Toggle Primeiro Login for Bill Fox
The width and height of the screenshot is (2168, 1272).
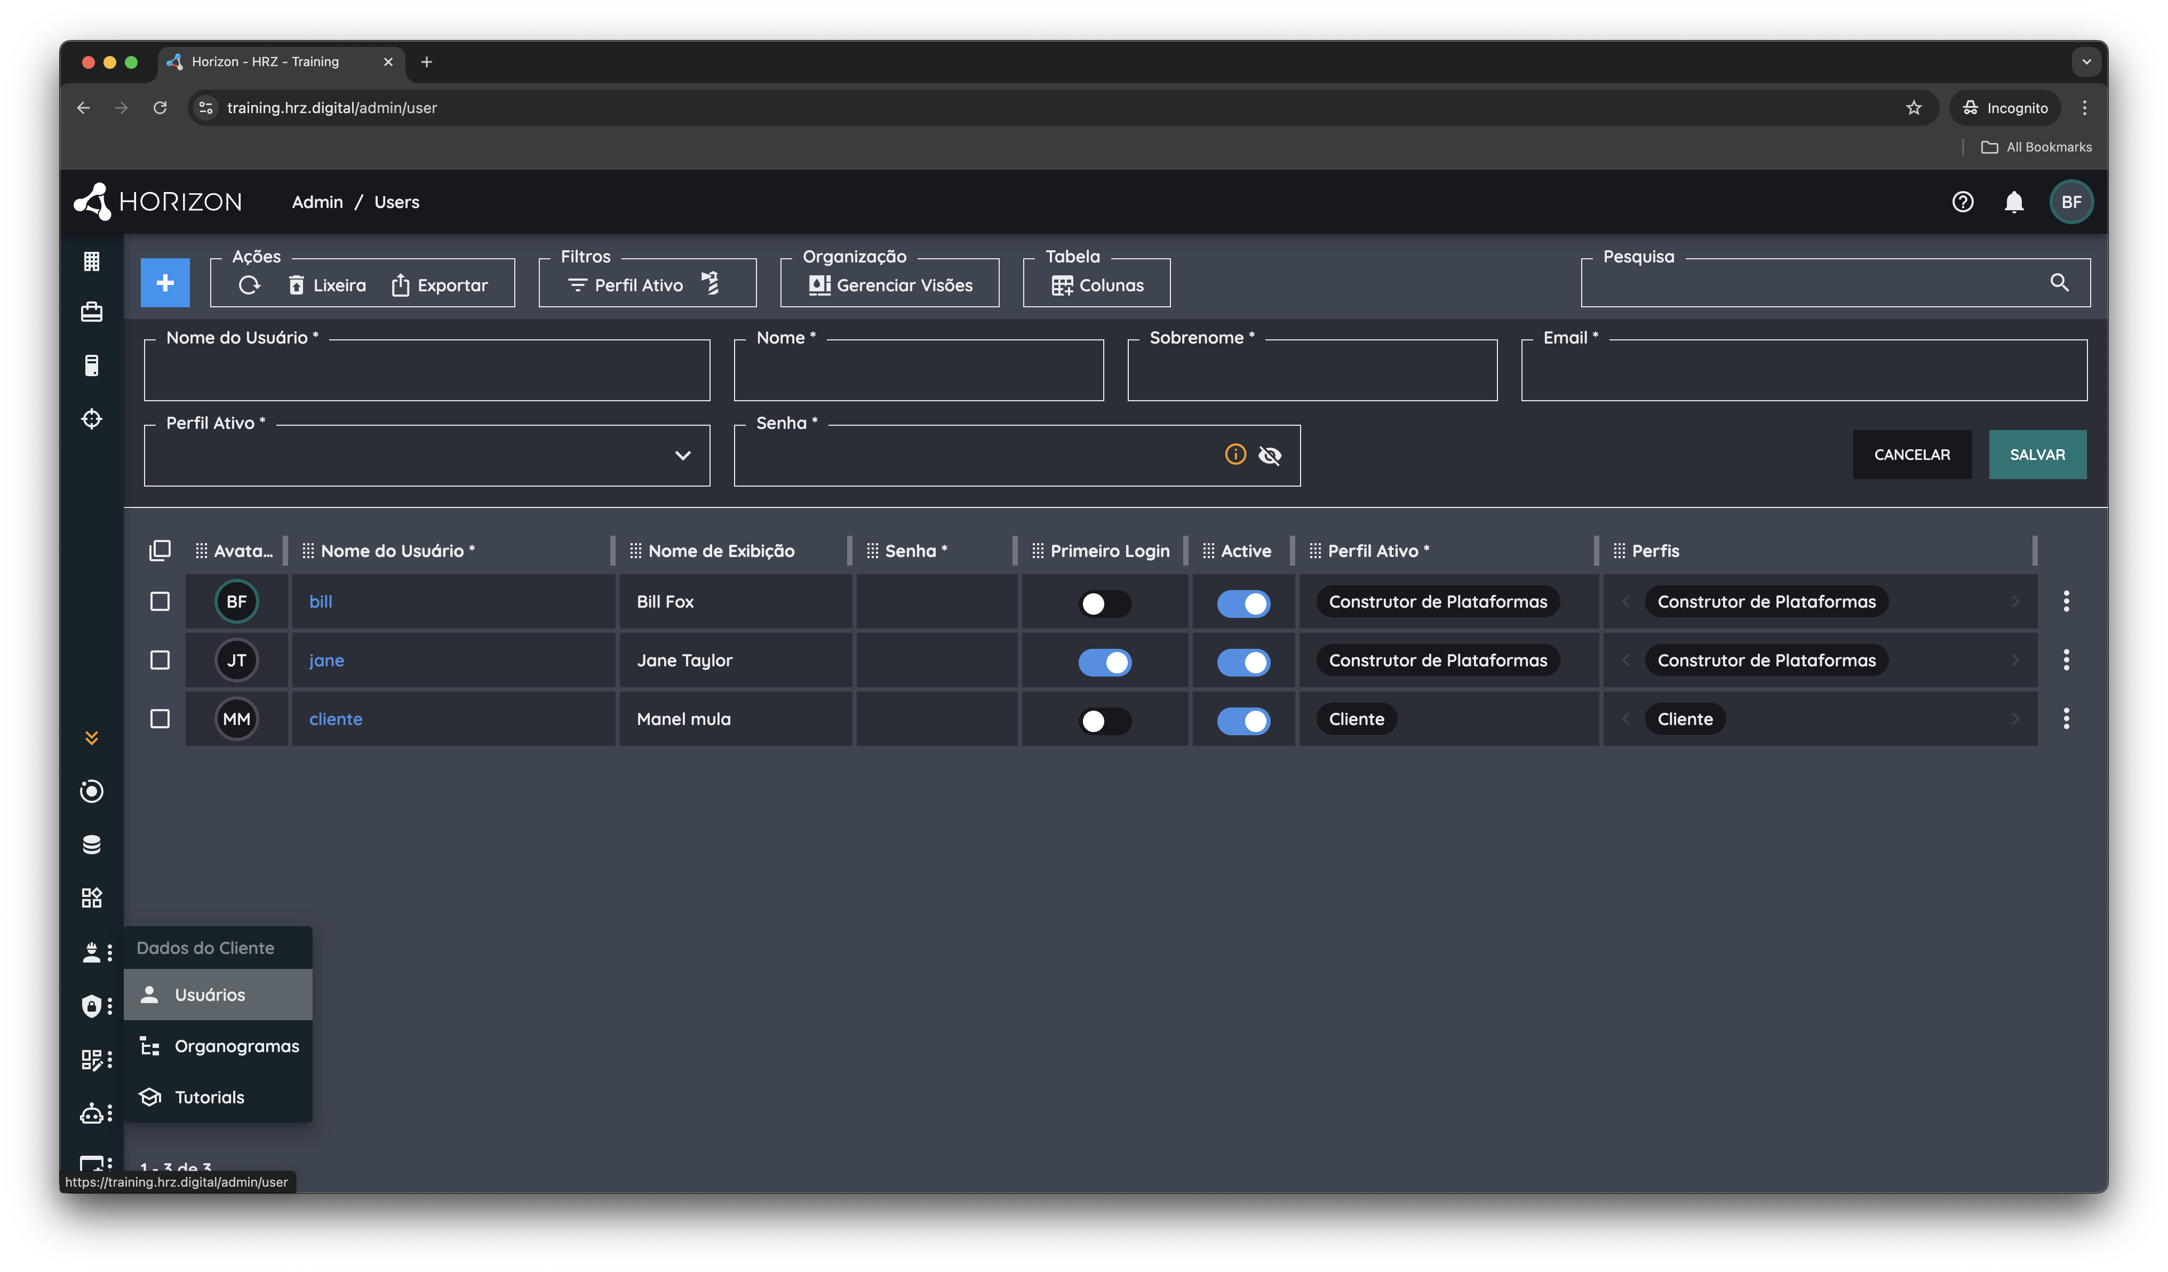(x=1105, y=603)
